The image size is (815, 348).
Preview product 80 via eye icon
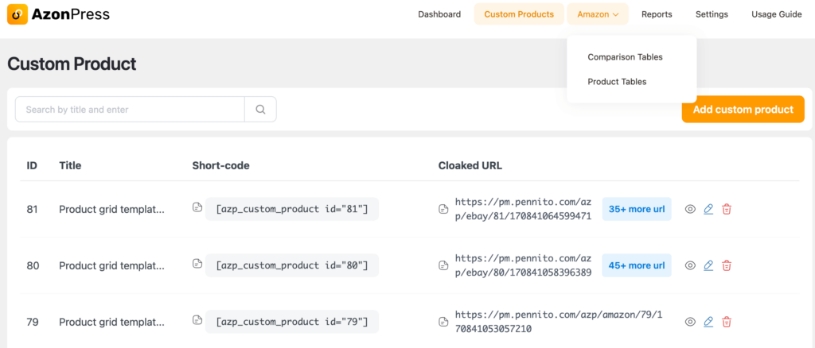pyautogui.click(x=690, y=265)
